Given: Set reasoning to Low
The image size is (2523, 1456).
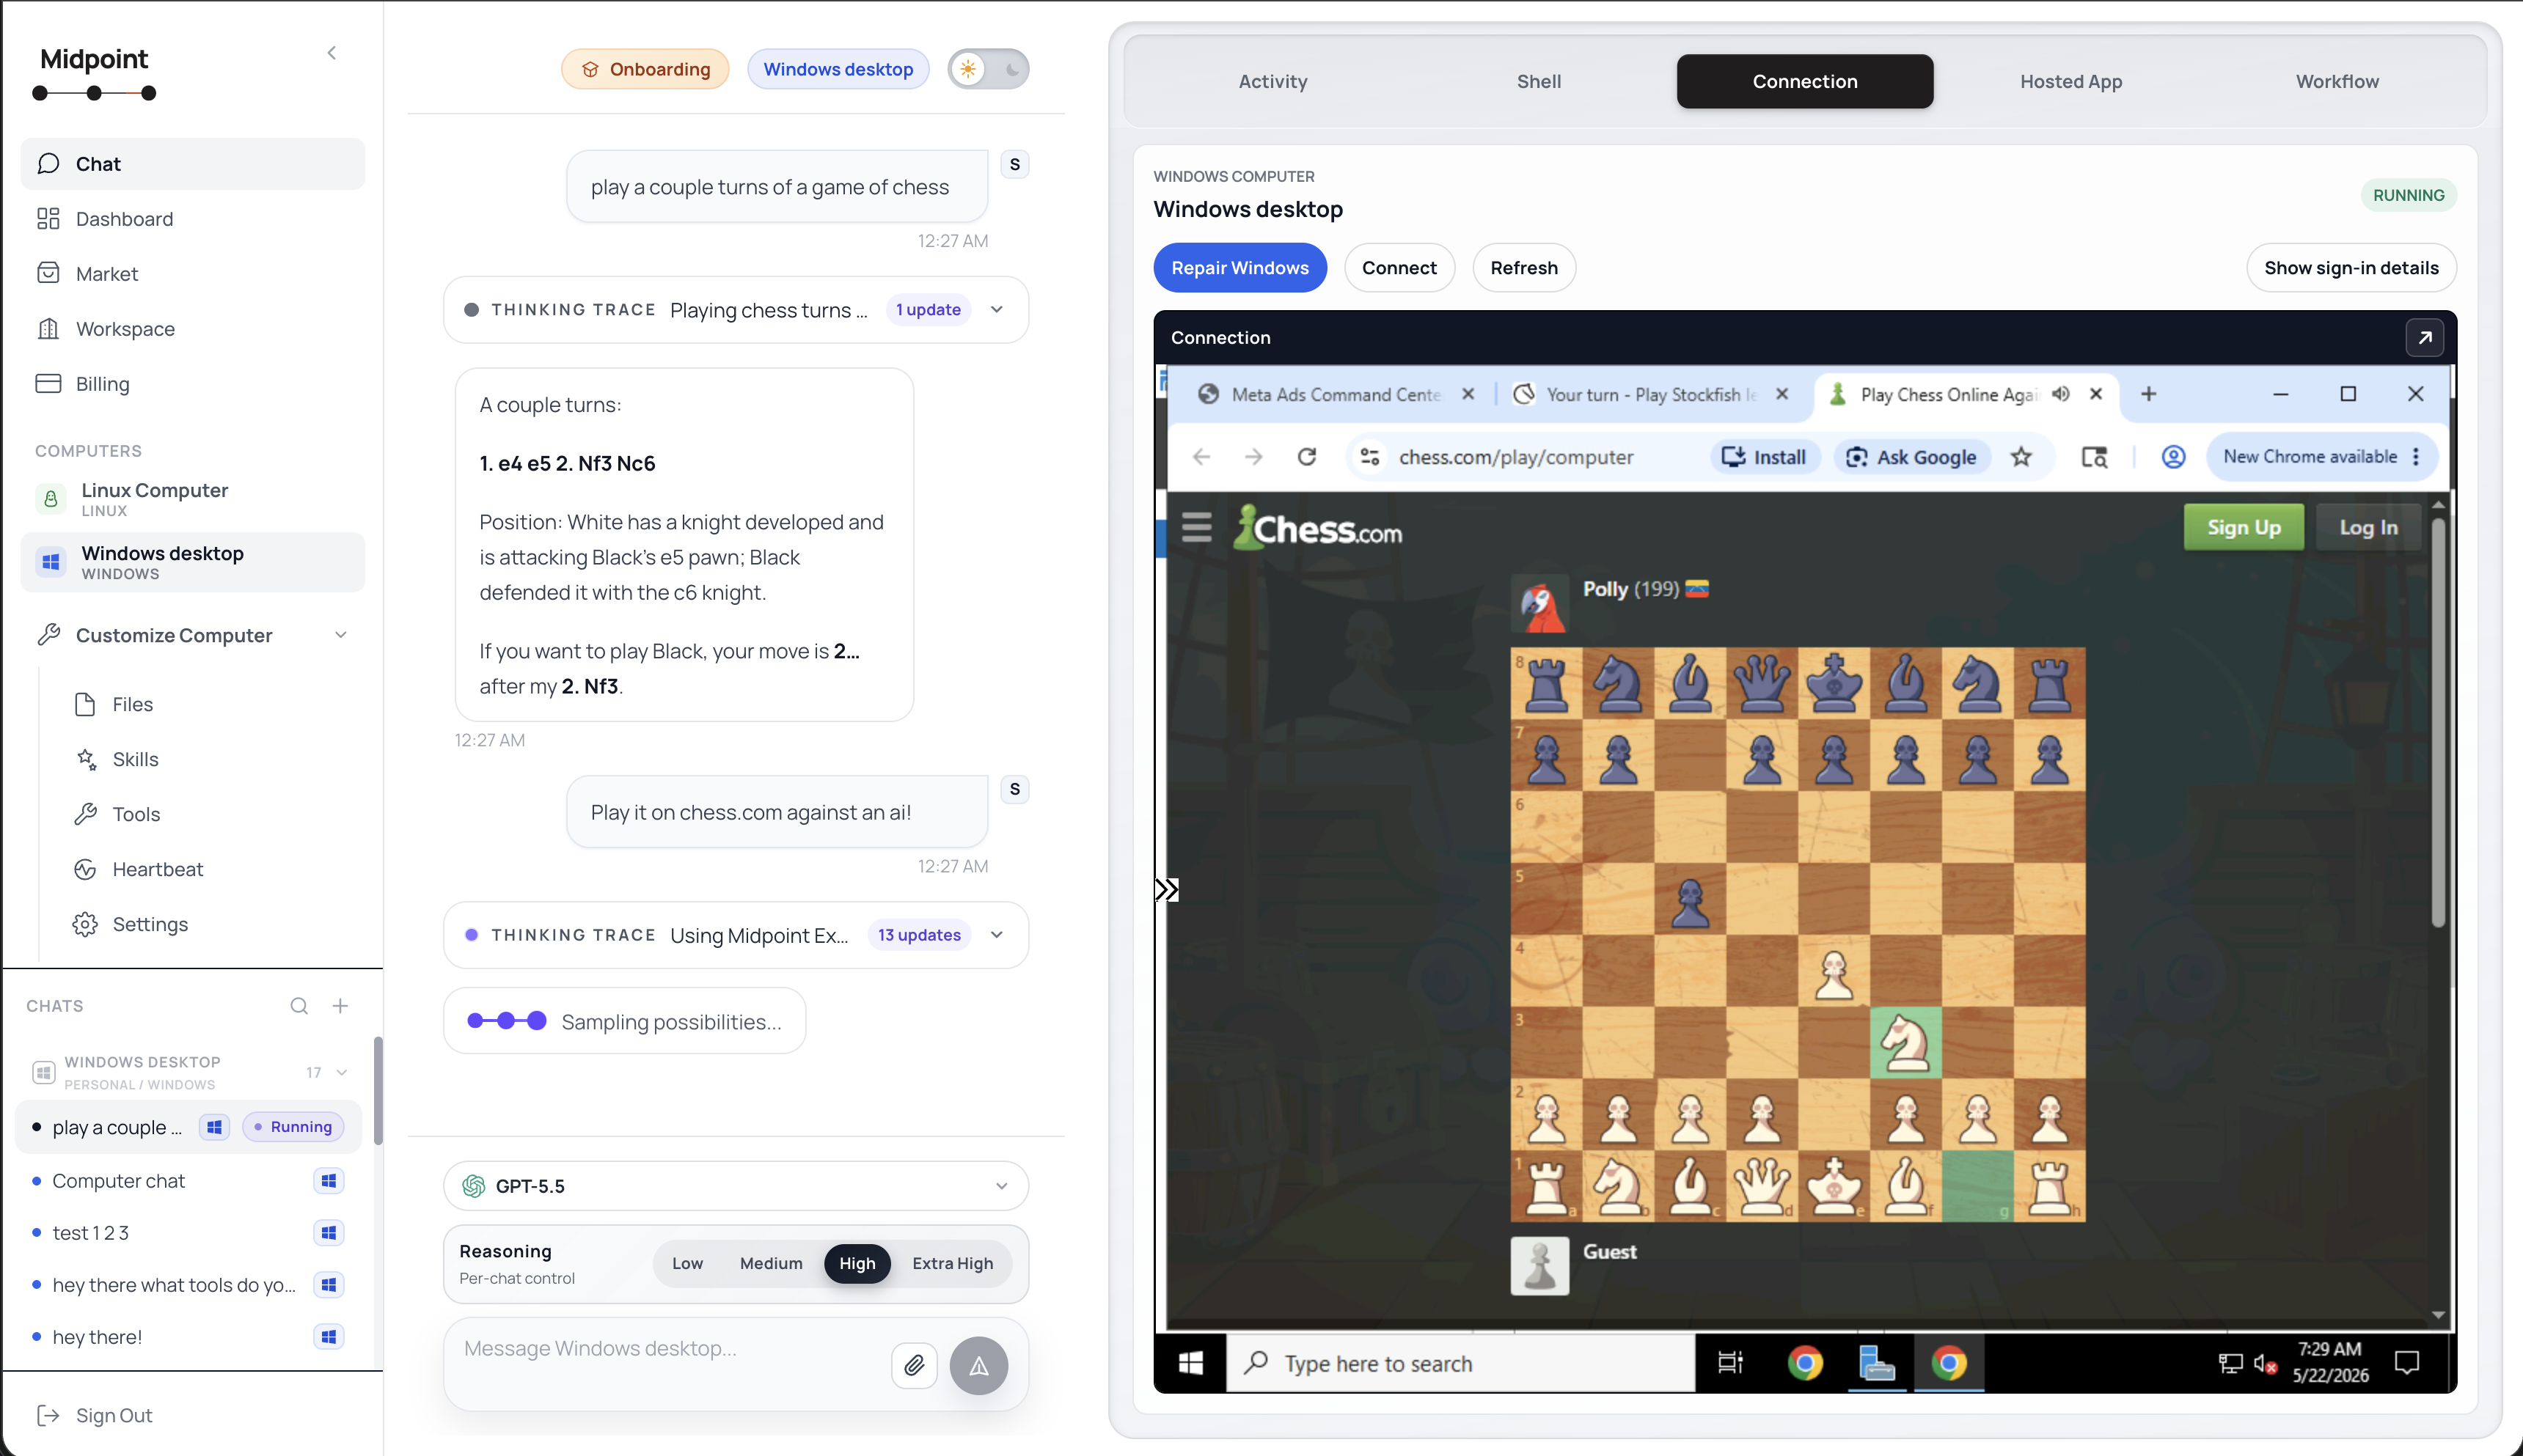Looking at the screenshot, I should [x=687, y=1264].
